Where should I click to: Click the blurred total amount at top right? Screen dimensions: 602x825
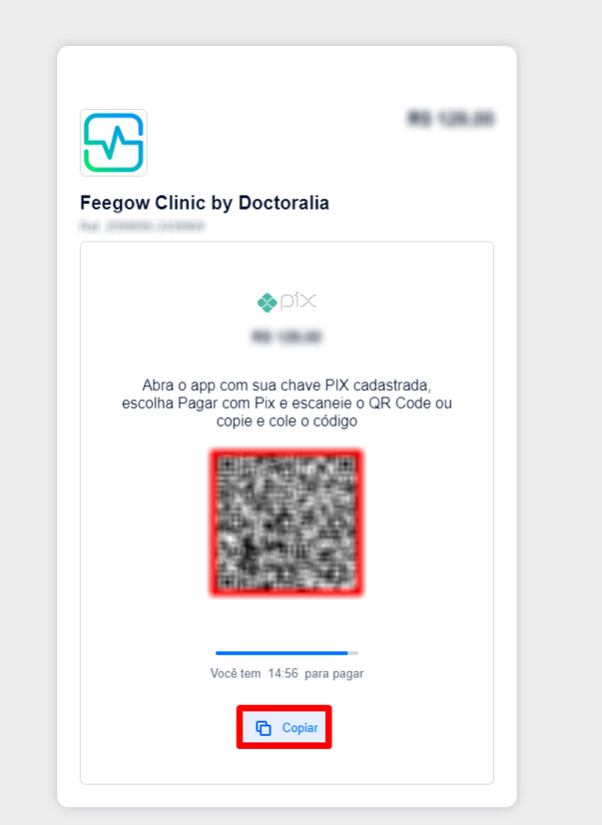451,118
